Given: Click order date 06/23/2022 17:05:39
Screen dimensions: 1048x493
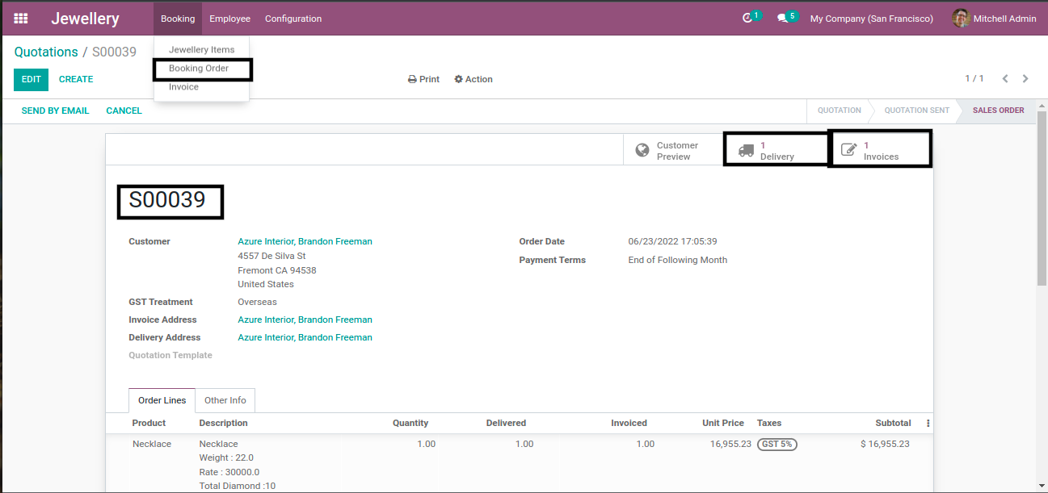Looking at the screenshot, I should point(672,241).
